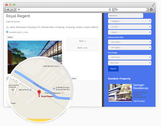Image resolution: width=161 pixels, height=126 pixels.
Task: Click the blue Search button
Action: point(113,69)
